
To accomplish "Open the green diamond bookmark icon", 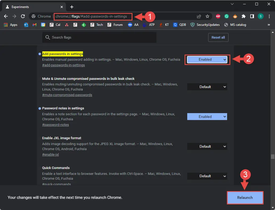I will pyautogui.click(x=84, y=25).
